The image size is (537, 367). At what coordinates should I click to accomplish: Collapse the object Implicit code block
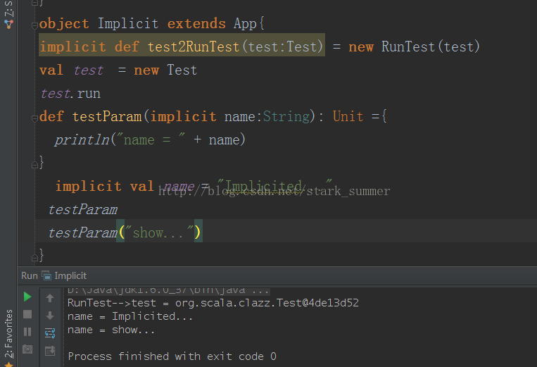pos(35,24)
